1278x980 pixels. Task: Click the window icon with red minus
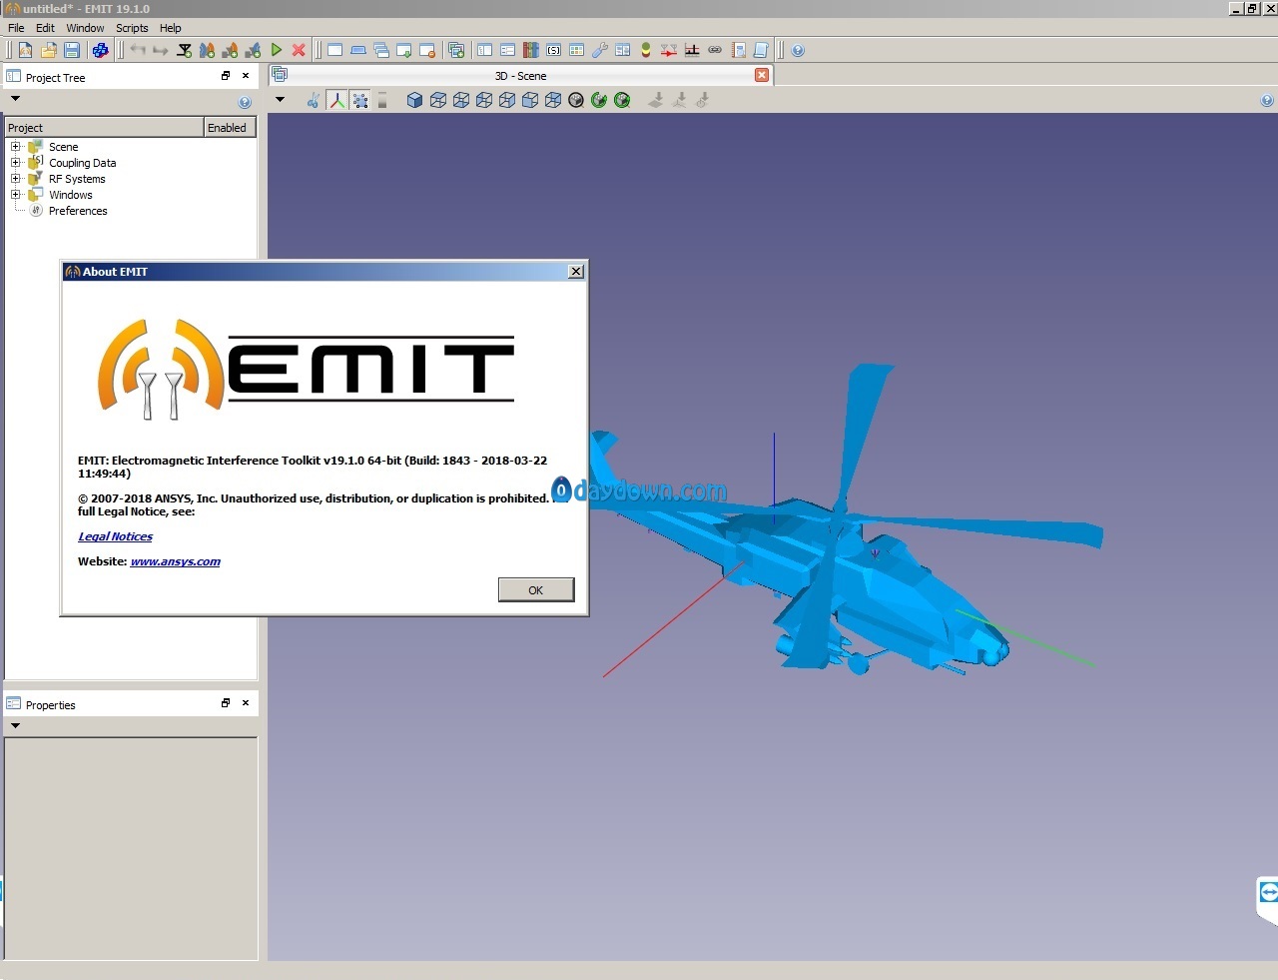click(x=427, y=50)
